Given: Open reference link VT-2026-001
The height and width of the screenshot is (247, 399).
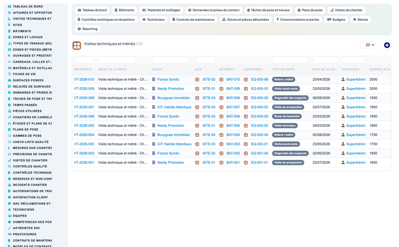Looking at the screenshot, I should 84,163.
